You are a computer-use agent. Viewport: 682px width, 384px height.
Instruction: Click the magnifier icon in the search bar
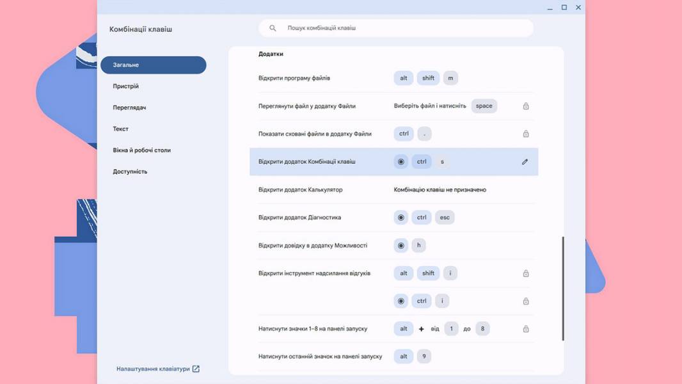(273, 28)
